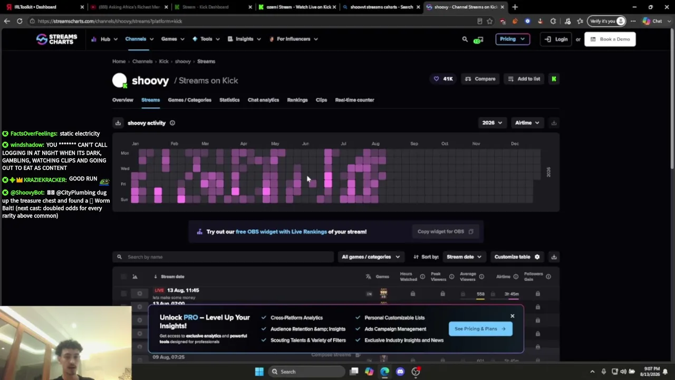Click the Average Viewers info icon
This screenshot has height=380, width=675.
tap(481, 277)
